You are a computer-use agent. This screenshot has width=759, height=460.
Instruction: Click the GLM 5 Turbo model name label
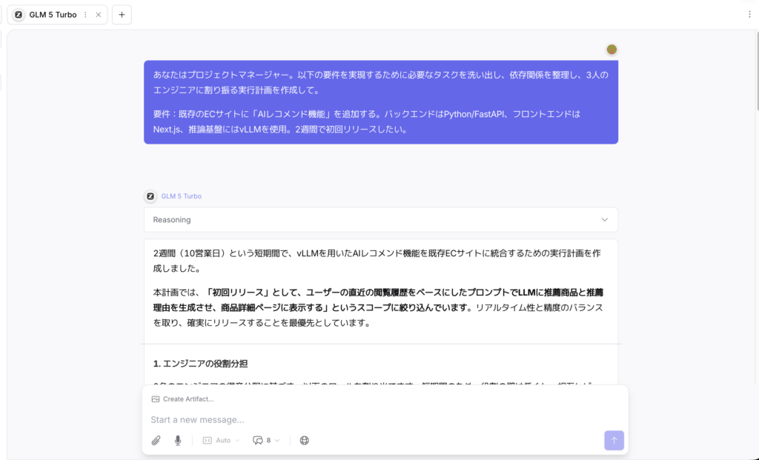click(182, 196)
